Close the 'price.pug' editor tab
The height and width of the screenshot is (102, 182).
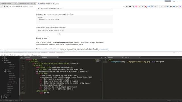tap(57, 57)
